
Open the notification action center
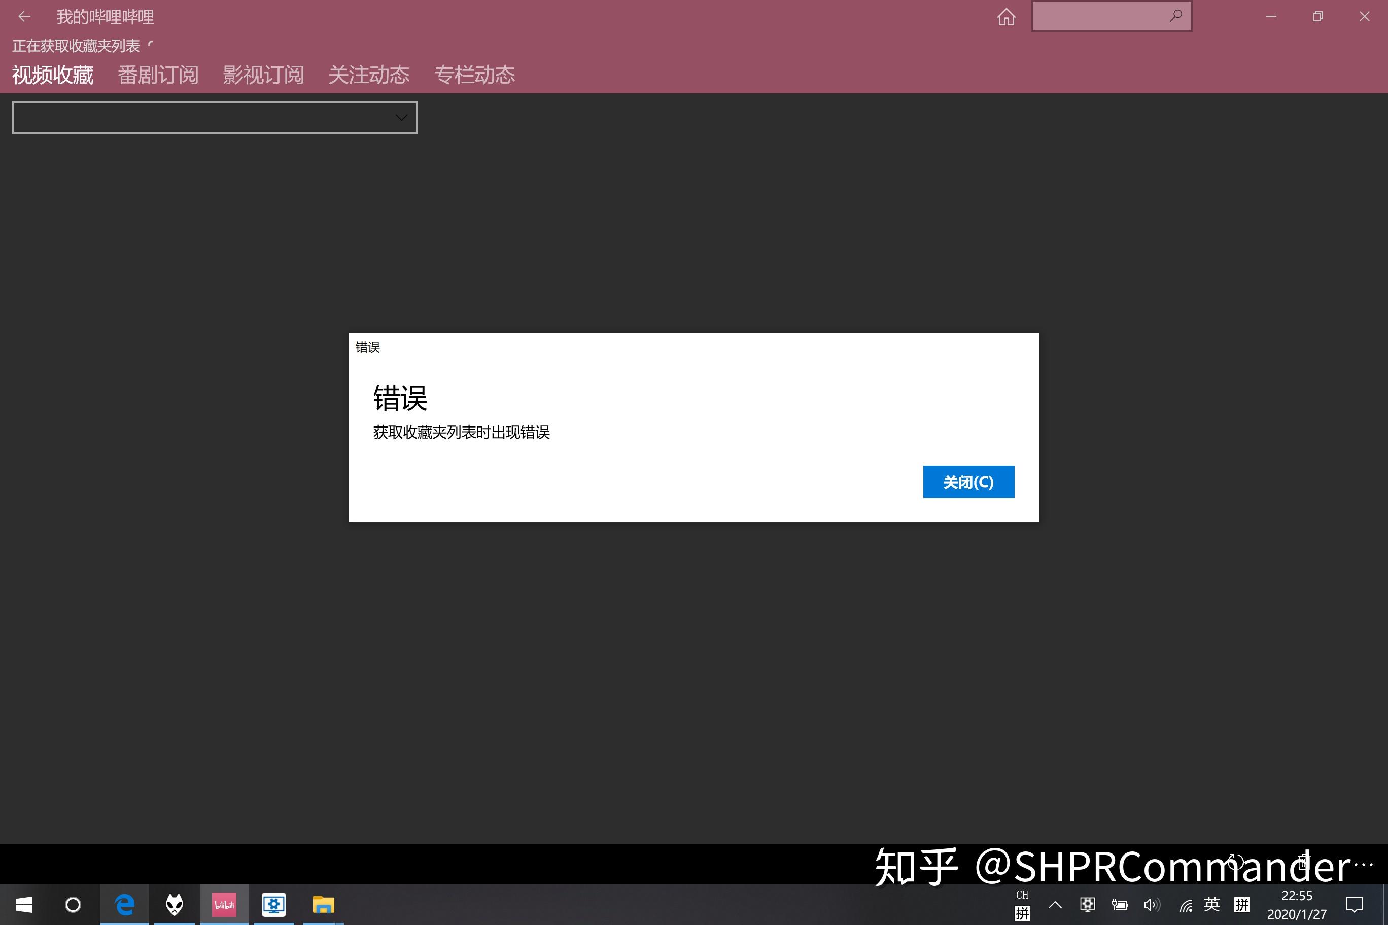point(1355,904)
